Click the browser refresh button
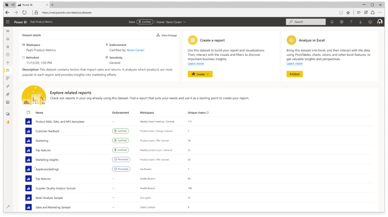 coord(24,12)
